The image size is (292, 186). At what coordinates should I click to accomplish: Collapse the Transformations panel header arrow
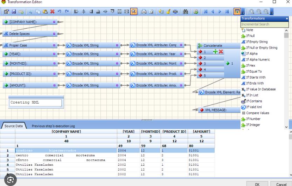click(287, 19)
